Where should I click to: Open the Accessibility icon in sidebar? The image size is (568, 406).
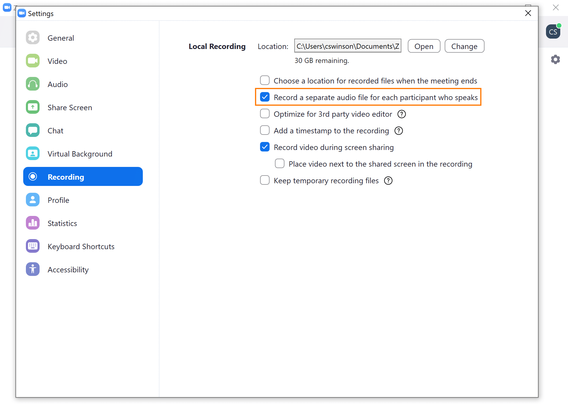33,269
